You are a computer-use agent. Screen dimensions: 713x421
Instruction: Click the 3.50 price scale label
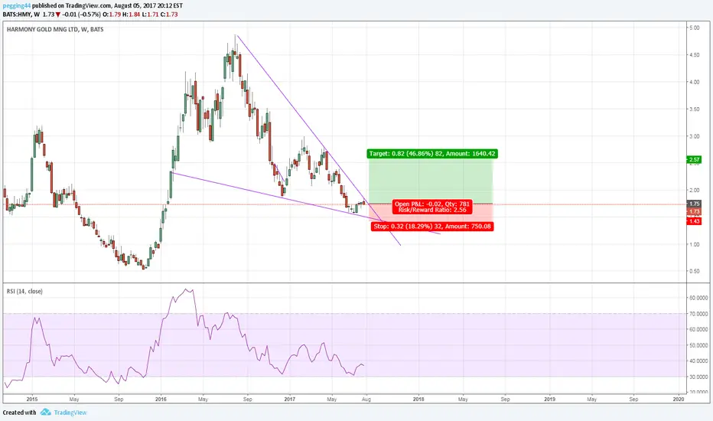click(694, 109)
